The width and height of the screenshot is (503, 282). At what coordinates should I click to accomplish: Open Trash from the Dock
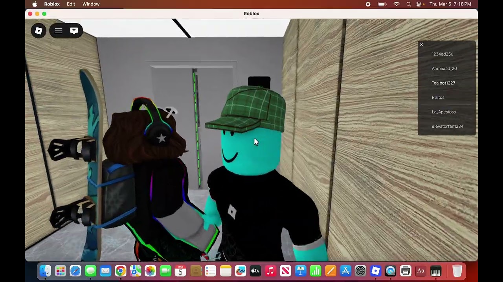click(457, 271)
